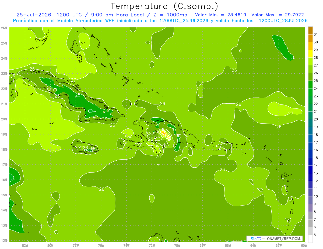Click legend scale value 29
This screenshot has height=249, width=323.
pos(316,50)
